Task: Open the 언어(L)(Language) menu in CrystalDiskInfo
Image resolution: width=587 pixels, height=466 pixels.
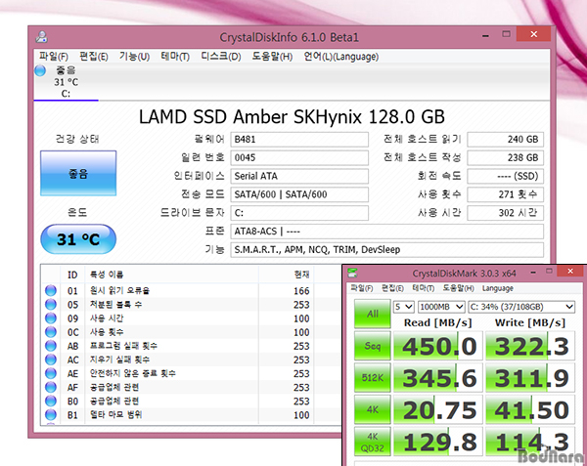Action: point(341,57)
